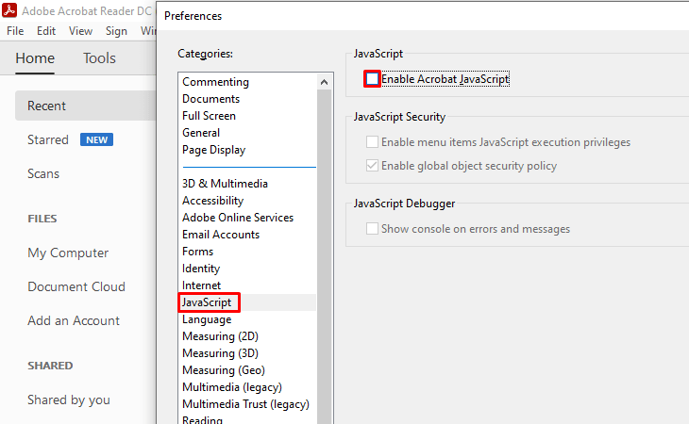The image size is (689, 424).
Task: Open Shared by you
Action: [69, 400]
